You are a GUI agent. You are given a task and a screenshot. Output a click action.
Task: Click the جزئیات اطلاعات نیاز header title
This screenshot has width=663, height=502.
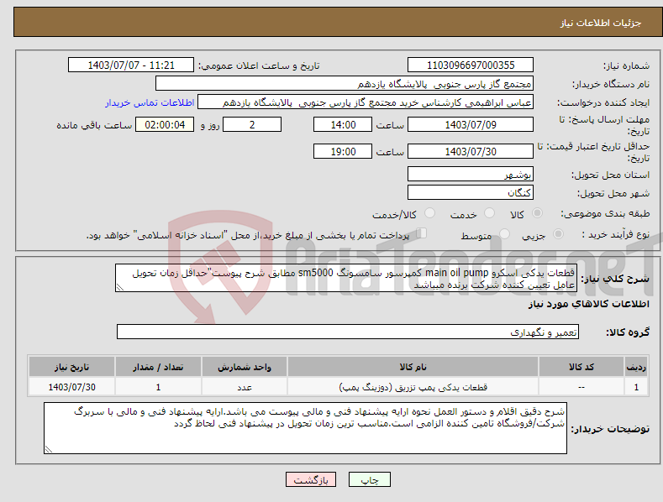pos(601,23)
